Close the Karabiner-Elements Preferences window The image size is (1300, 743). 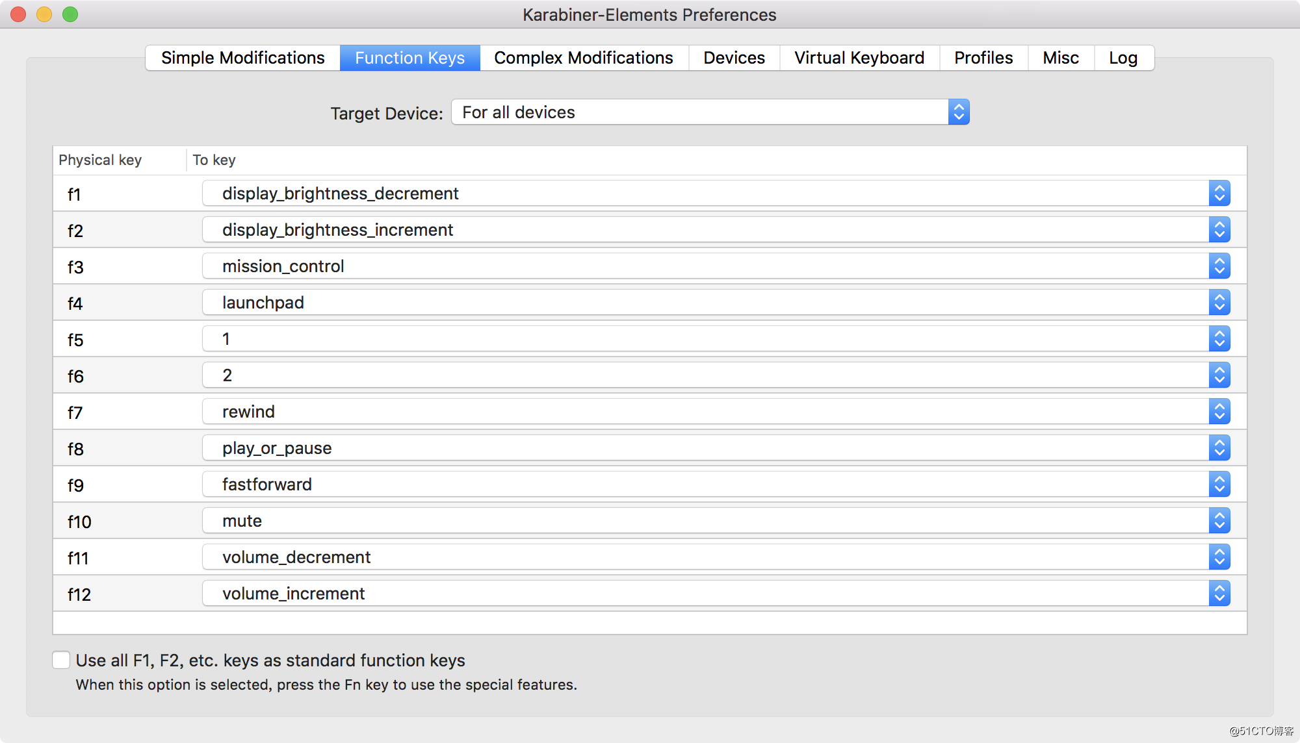(18, 14)
